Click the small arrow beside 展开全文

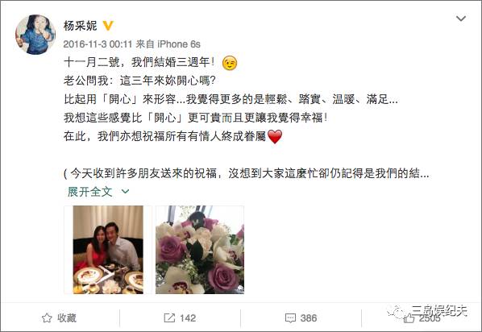click(x=125, y=192)
